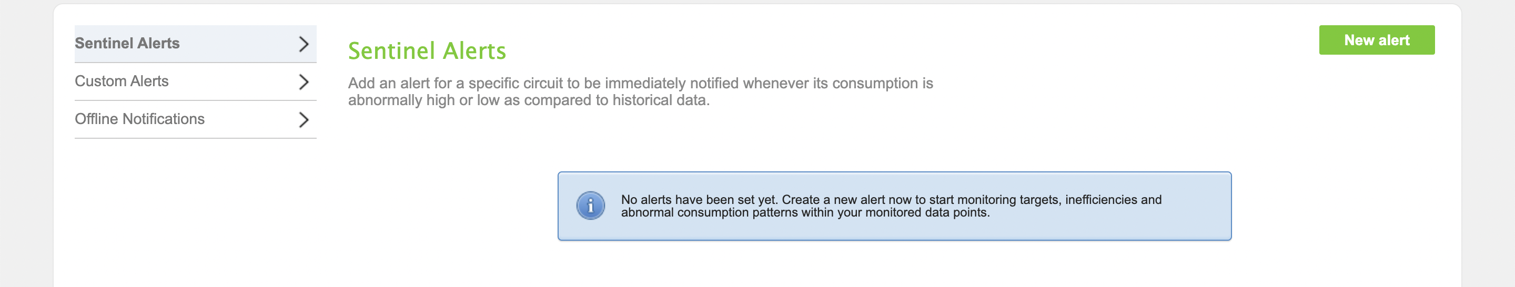The image size is (1515, 287).
Task: Click the 'Offline Notifications' label text
Action: [x=140, y=119]
